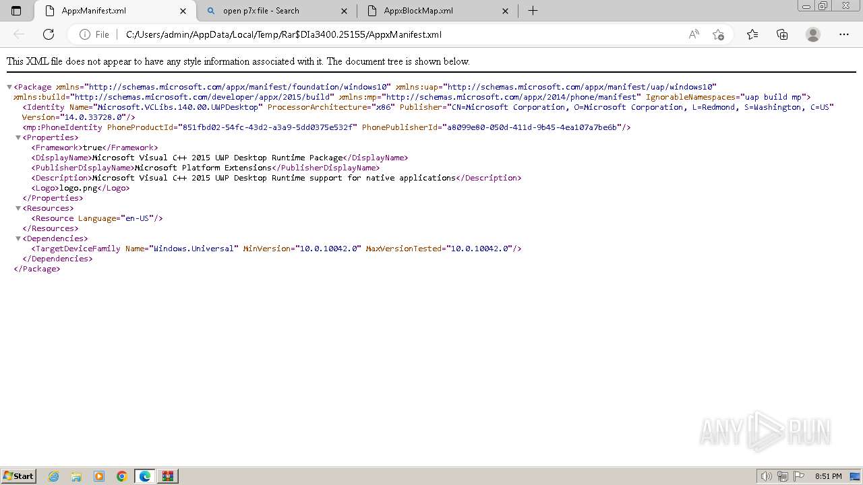
Task: Open the Action Center flag icon
Action: pos(799,476)
